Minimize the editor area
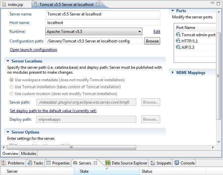Screen dimensions: 223x175 (x=212, y=3)
